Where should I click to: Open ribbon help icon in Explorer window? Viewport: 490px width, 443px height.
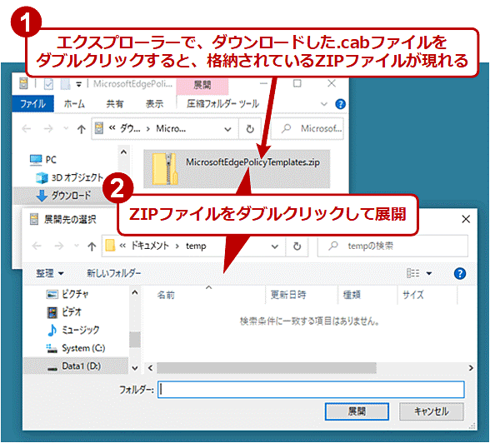(x=340, y=104)
